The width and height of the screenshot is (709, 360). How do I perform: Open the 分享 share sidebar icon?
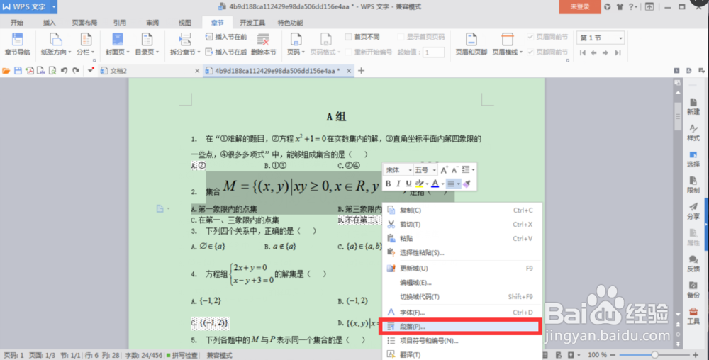[x=693, y=211]
